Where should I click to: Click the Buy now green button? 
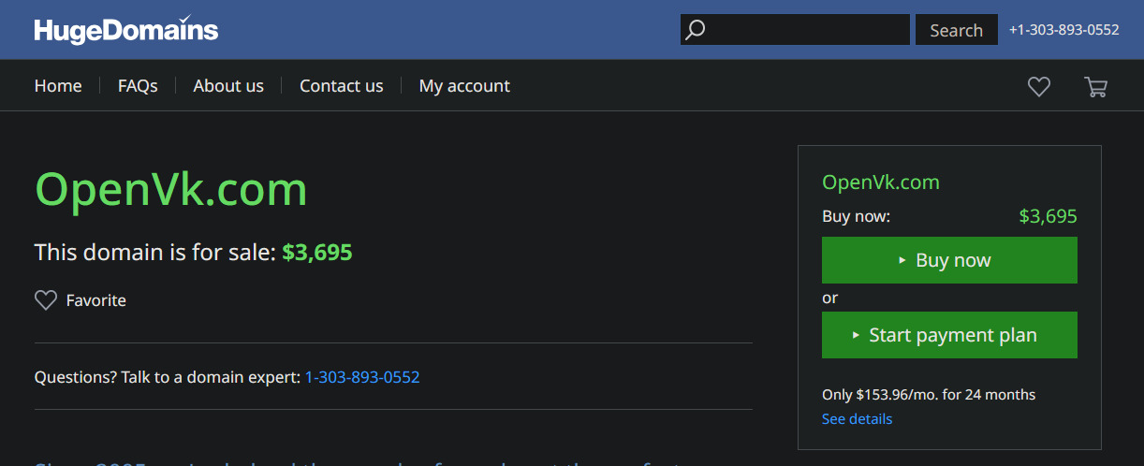[949, 260]
